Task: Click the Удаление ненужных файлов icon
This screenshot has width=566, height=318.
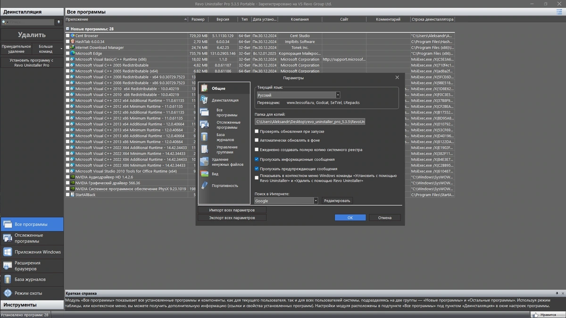Action: point(204,162)
